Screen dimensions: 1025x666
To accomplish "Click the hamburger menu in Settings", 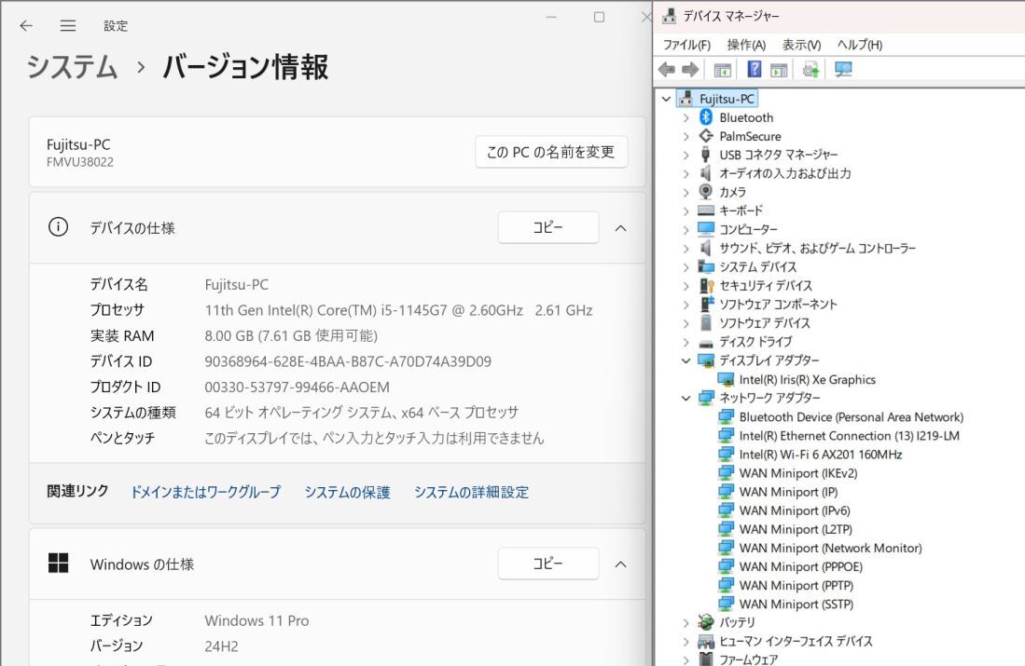I will coord(67,26).
